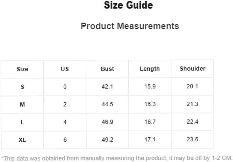Select the US column header

[65, 69]
